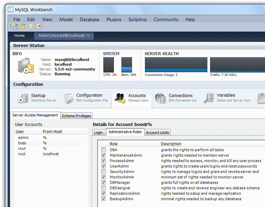
Task: Uncheck the ProcessAdmin role checkbox
Action: point(103,160)
